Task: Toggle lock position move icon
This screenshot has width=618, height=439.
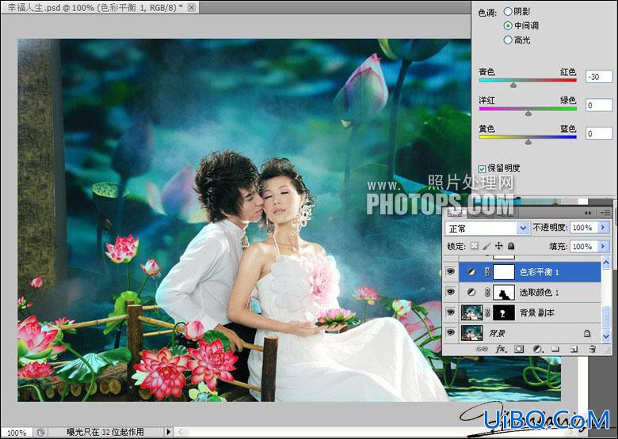Action: pos(499,246)
